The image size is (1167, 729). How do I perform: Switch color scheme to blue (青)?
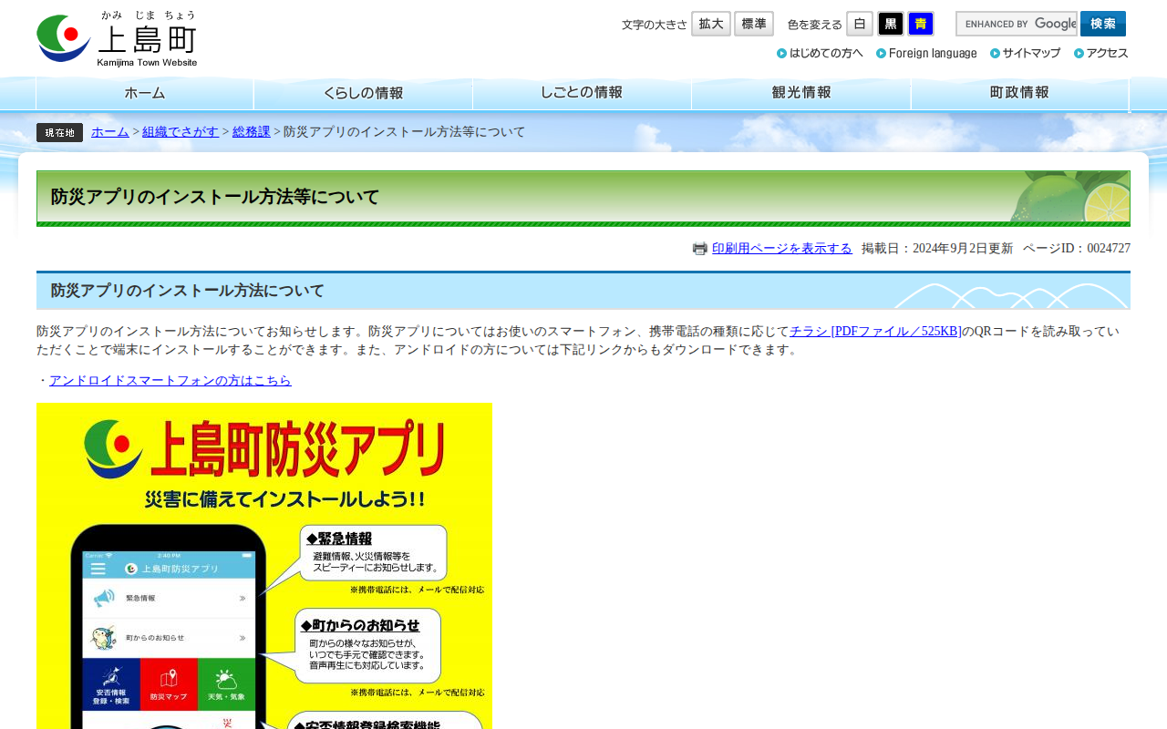pyautogui.click(x=921, y=24)
